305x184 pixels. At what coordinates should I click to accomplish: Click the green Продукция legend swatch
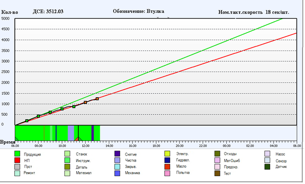click(x=17, y=154)
